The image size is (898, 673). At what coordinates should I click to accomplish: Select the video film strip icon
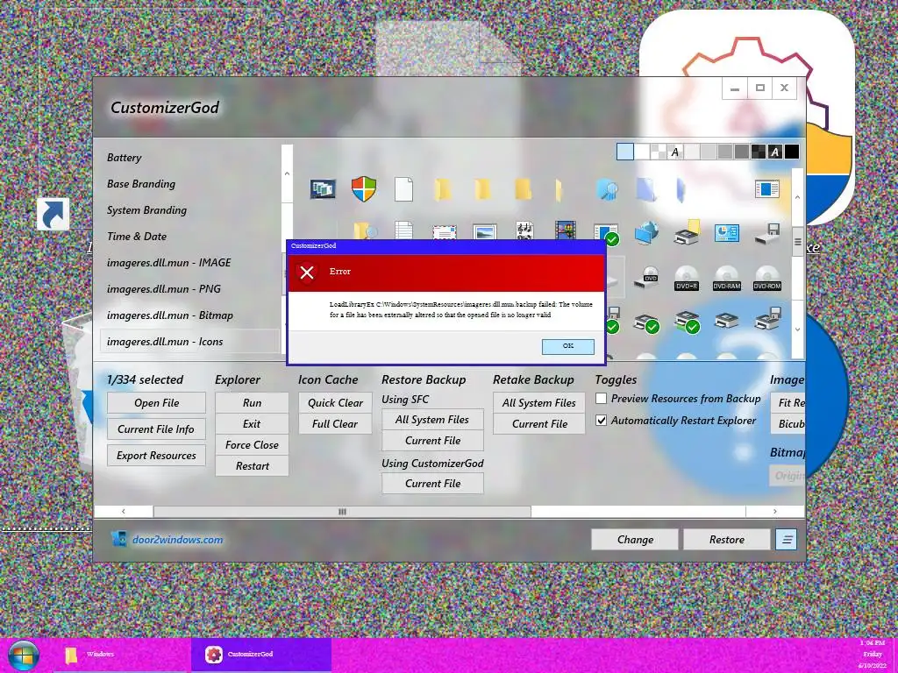pos(566,230)
